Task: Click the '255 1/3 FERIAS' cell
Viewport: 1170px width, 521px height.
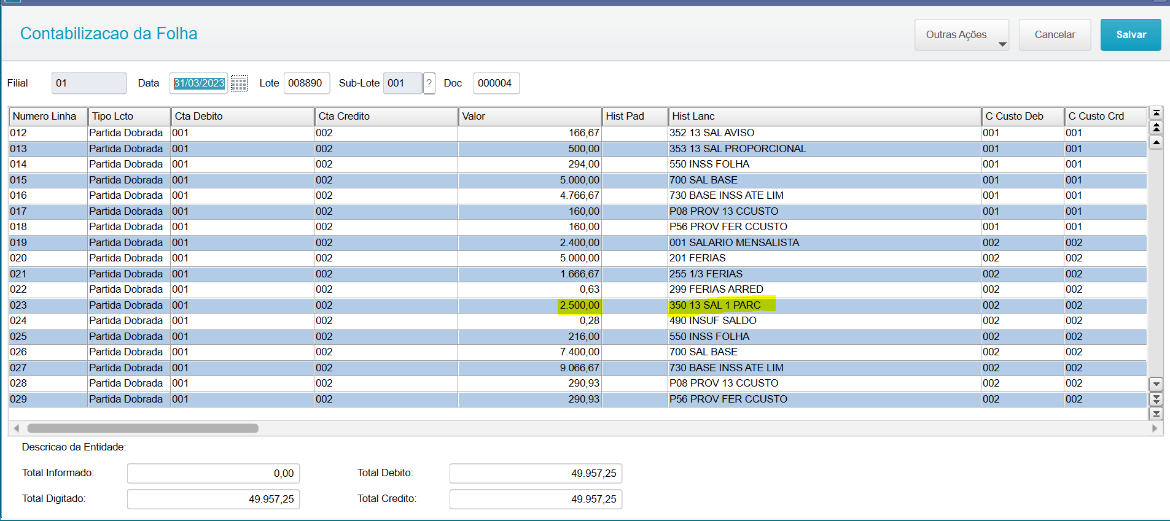Action: tap(825, 274)
